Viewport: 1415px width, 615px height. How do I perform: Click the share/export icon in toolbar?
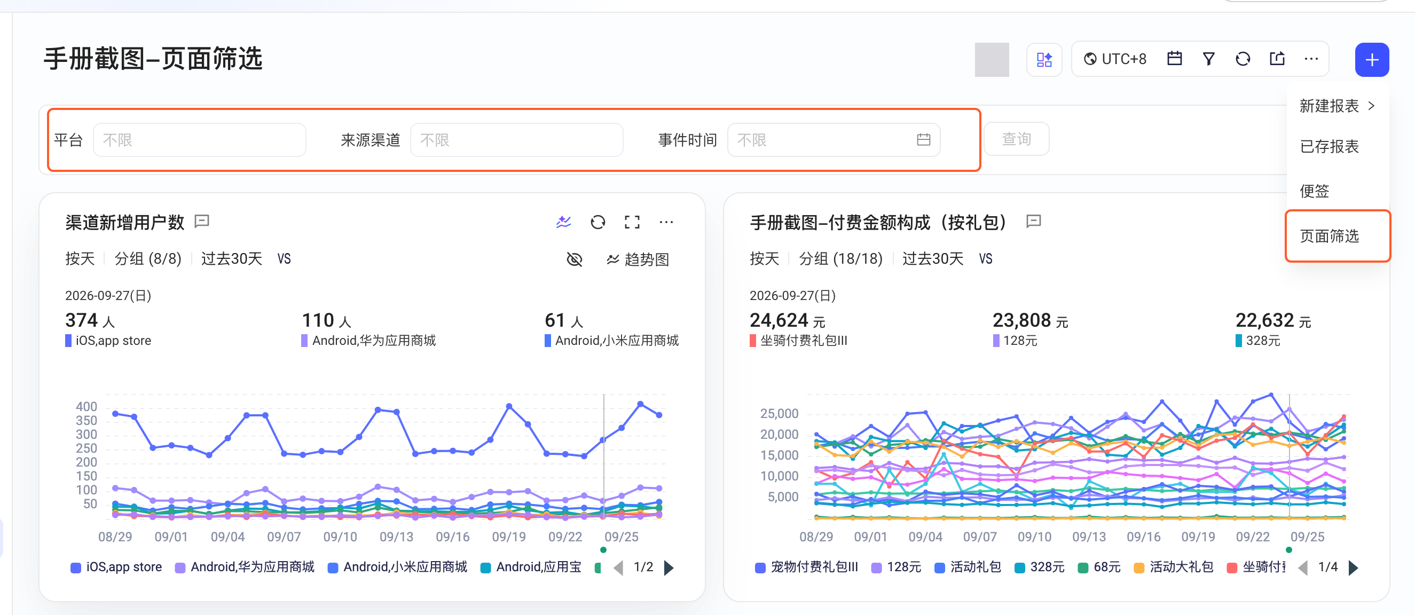point(1277,58)
